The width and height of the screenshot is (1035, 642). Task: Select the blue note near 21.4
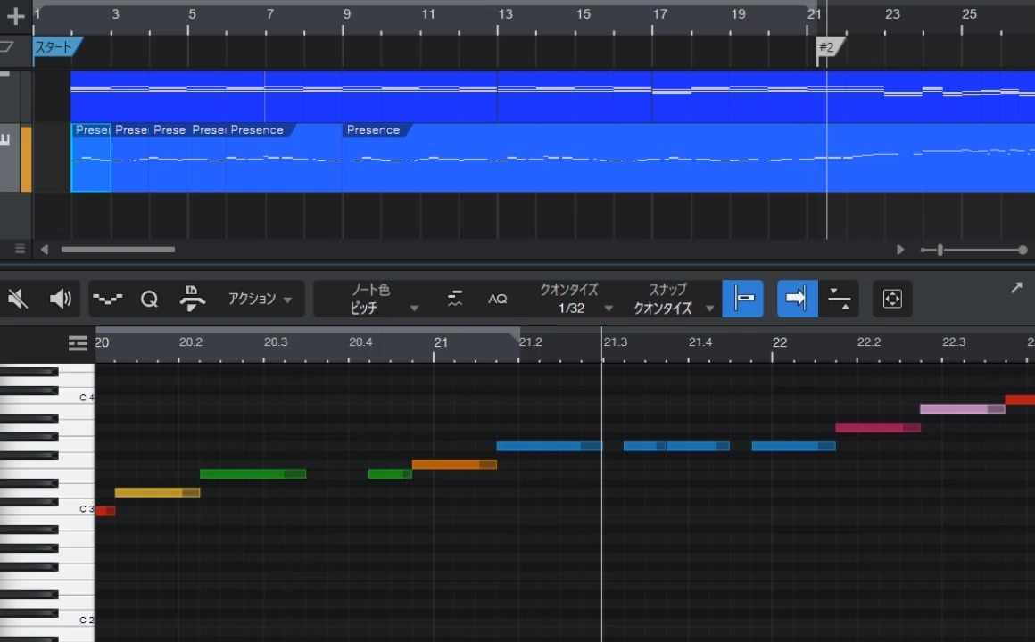698,446
